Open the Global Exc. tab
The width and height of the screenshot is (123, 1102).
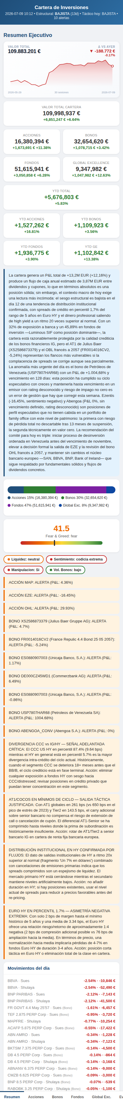pos(101,1097)
